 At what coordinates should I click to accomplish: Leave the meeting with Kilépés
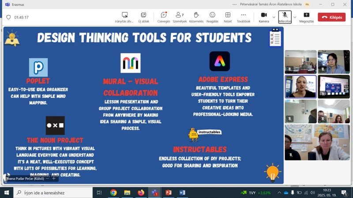point(331,17)
